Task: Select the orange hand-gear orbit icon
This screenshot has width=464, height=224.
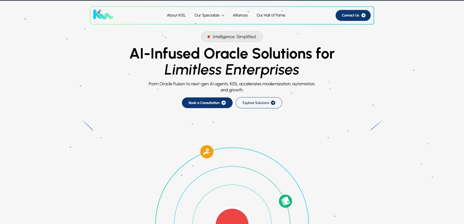Action: click(207, 152)
